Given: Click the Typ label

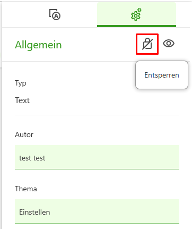Looking at the screenshot, I should 21,83.
